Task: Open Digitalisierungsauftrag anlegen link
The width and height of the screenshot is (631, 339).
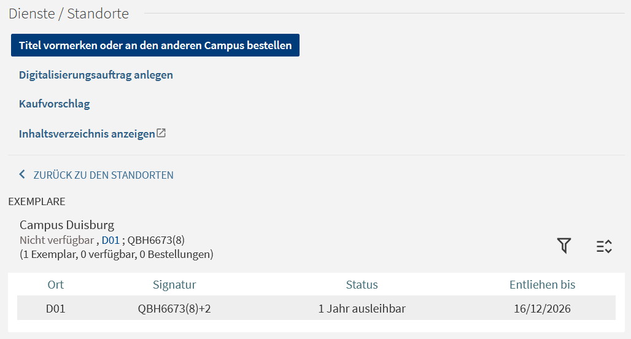Action: tap(96, 75)
